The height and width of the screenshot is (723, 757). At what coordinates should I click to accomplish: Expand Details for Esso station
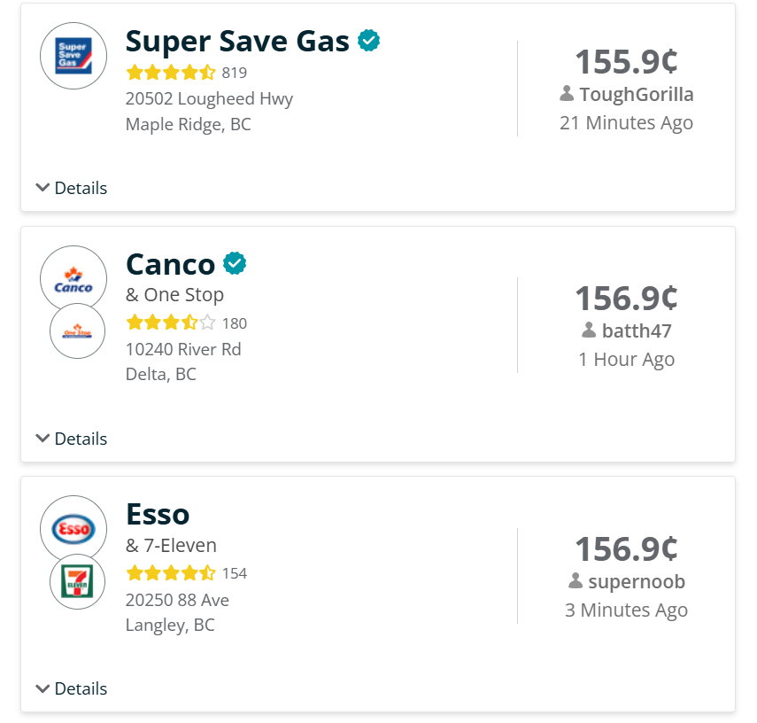(x=72, y=688)
